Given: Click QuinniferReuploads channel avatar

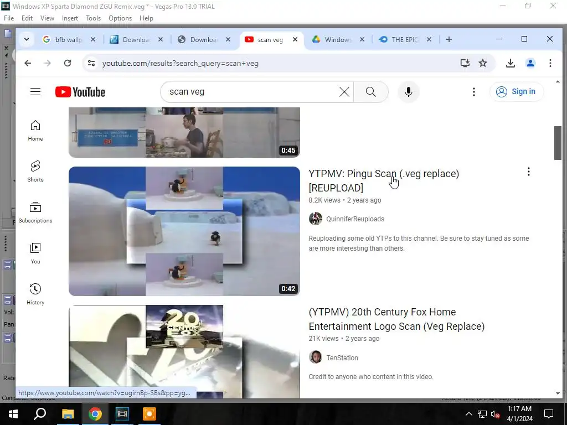Looking at the screenshot, I should coord(315,219).
